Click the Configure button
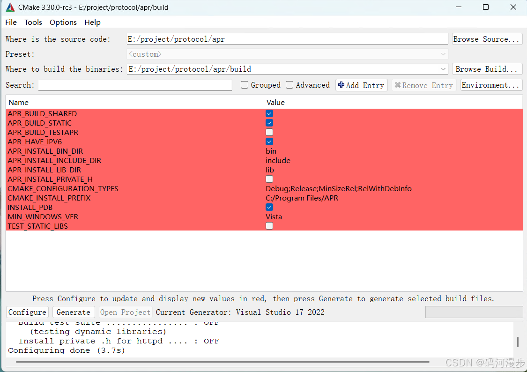 click(x=27, y=312)
